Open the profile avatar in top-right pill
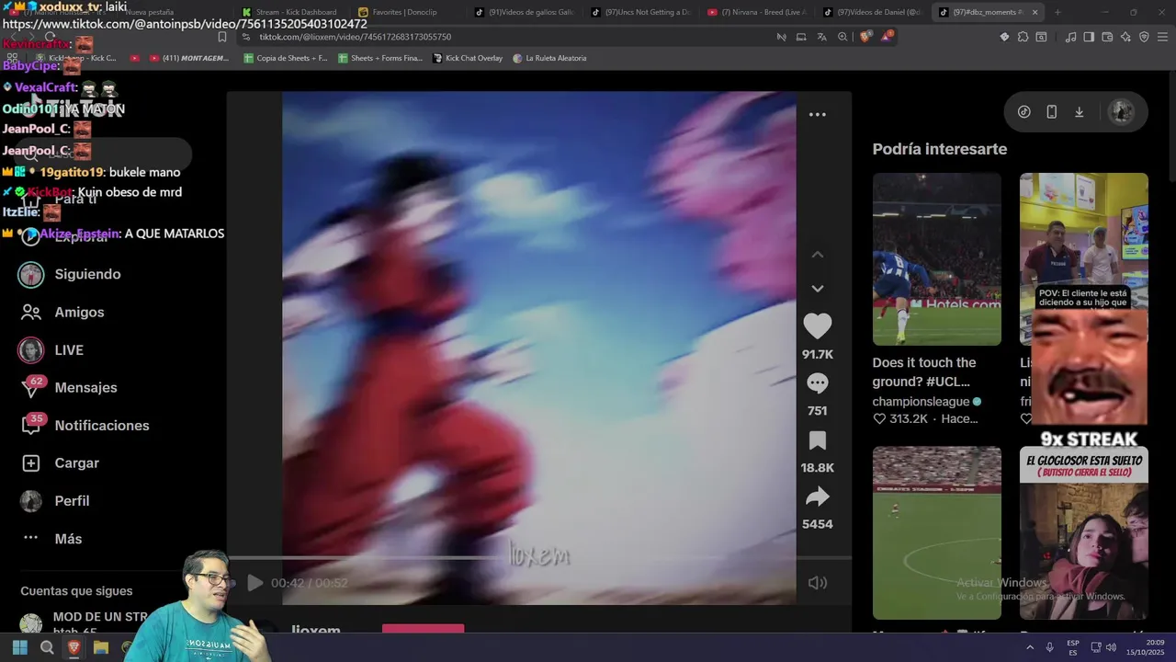 [x=1120, y=112]
